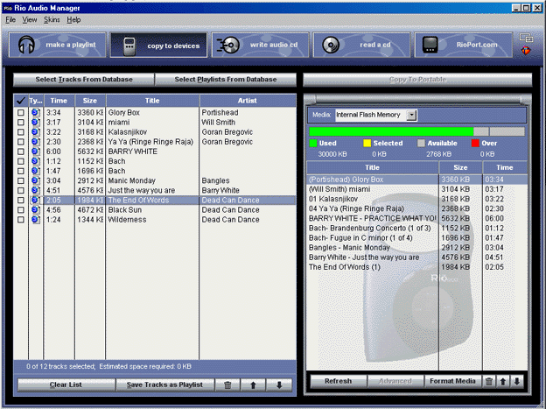Viewport: 546px width, 409px height.
Task: Check the box for Wilderness track
Action: click(x=21, y=220)
